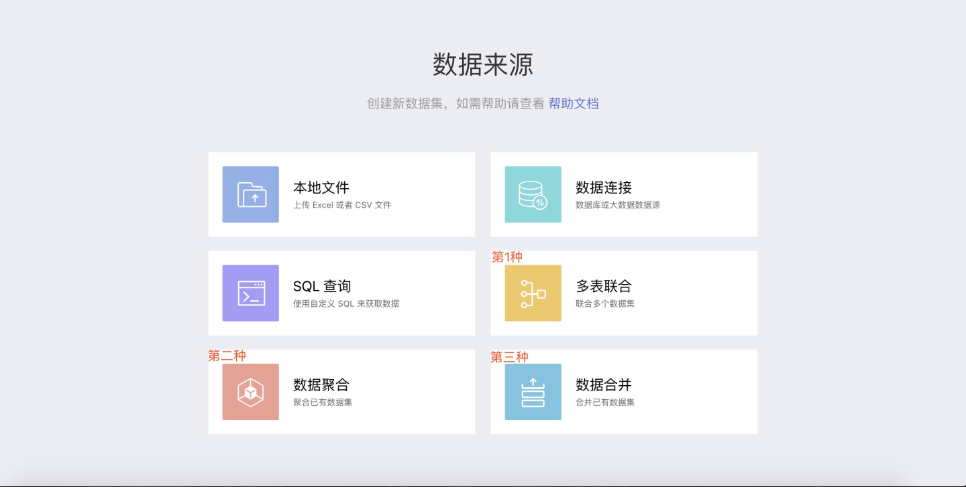Click the blue folder upload icon
Image resolution: width=966 pixels, height=487 pixels.
tap(251, 194)
